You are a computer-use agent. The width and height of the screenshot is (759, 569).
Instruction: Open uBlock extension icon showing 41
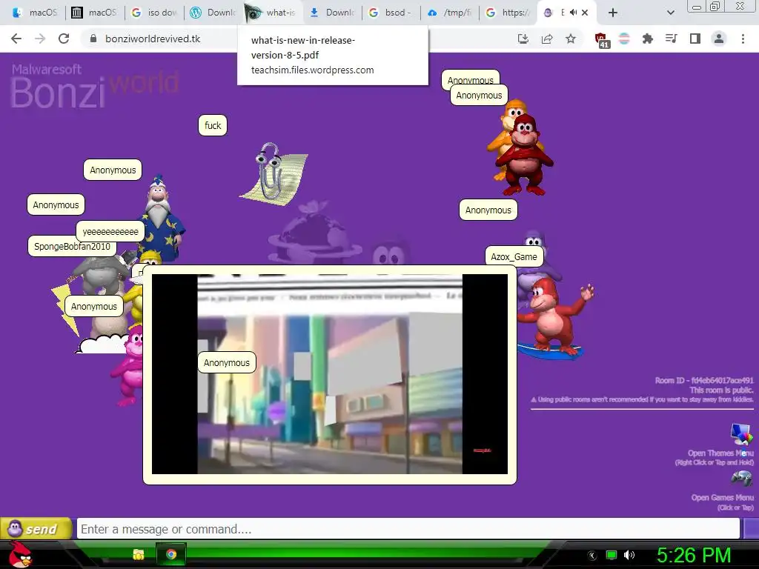(x=601, y=40)
